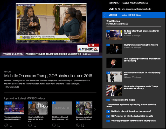Open Russian ambassador to Turkey fatally shot

click(x=142, y=73)
